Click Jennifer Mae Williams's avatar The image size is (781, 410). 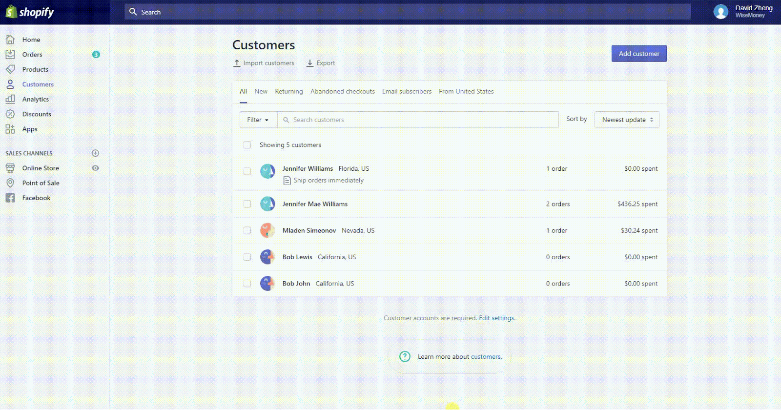coord(267,204)
